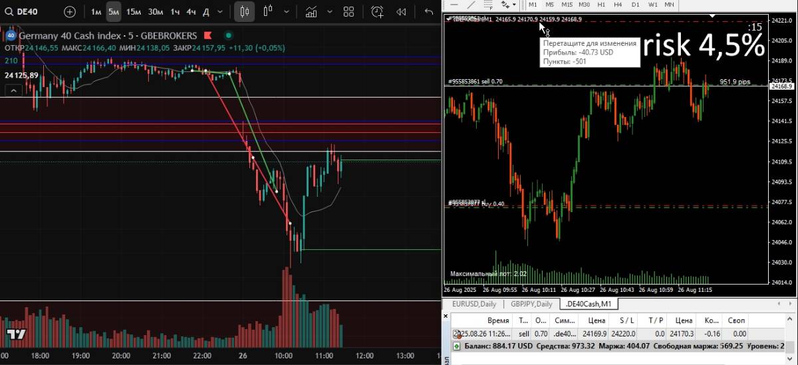Open the candlestick chart type selector
The width and height of the screenshot is (798, 365).
tap(245, 11)
